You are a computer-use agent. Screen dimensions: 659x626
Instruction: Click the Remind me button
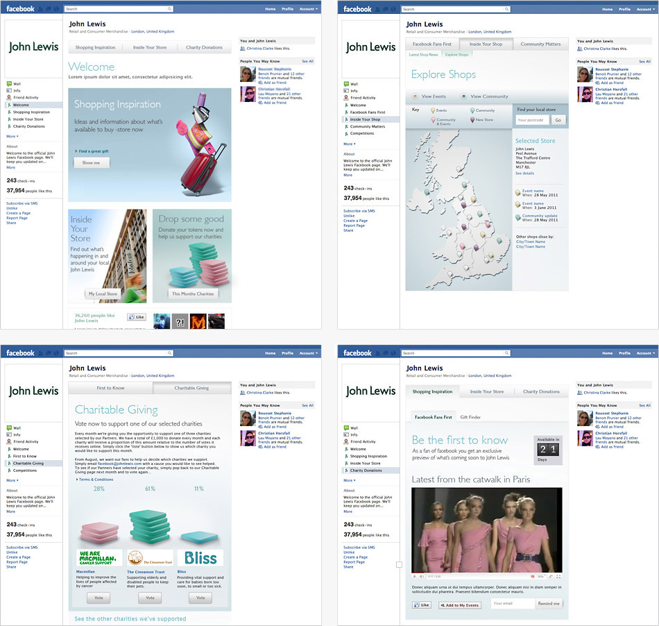pyautogui.click(x=549, y=604)
